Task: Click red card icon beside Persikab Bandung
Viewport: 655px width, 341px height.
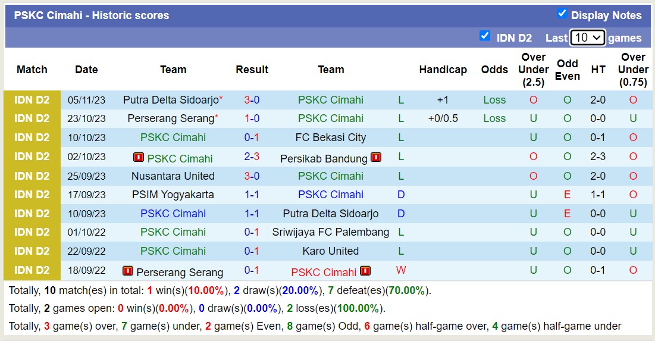Action: coord(376,157)
